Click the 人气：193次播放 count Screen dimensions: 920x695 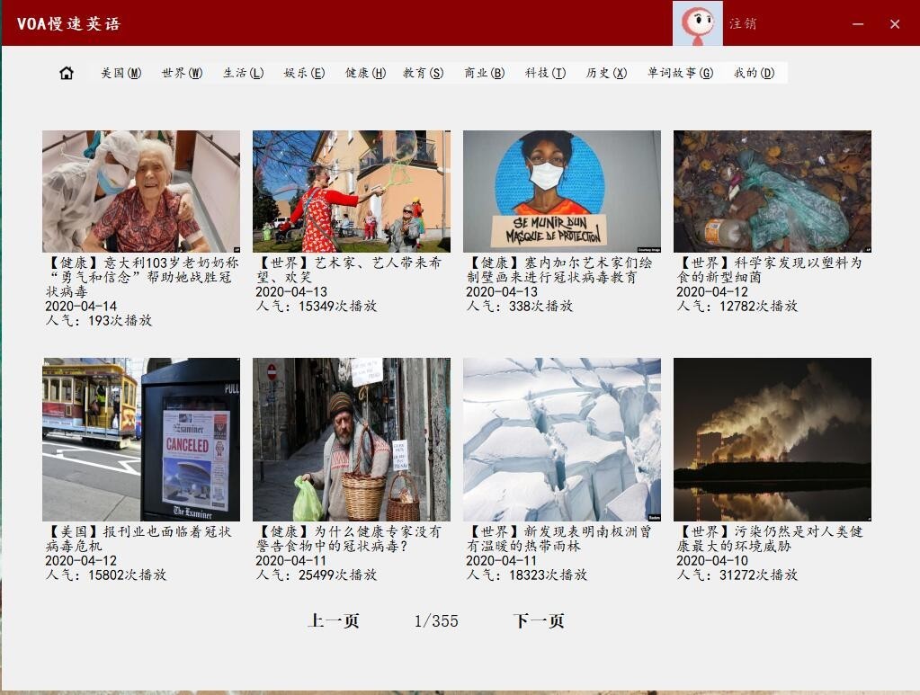(99, 320)
